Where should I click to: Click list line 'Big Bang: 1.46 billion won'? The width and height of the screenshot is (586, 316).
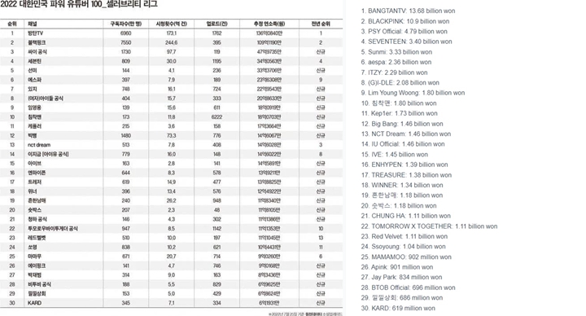click(x=402, y=124)
